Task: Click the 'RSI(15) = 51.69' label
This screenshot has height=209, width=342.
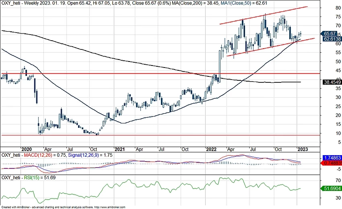Action: pyautogui.click(x=40, y=178)
